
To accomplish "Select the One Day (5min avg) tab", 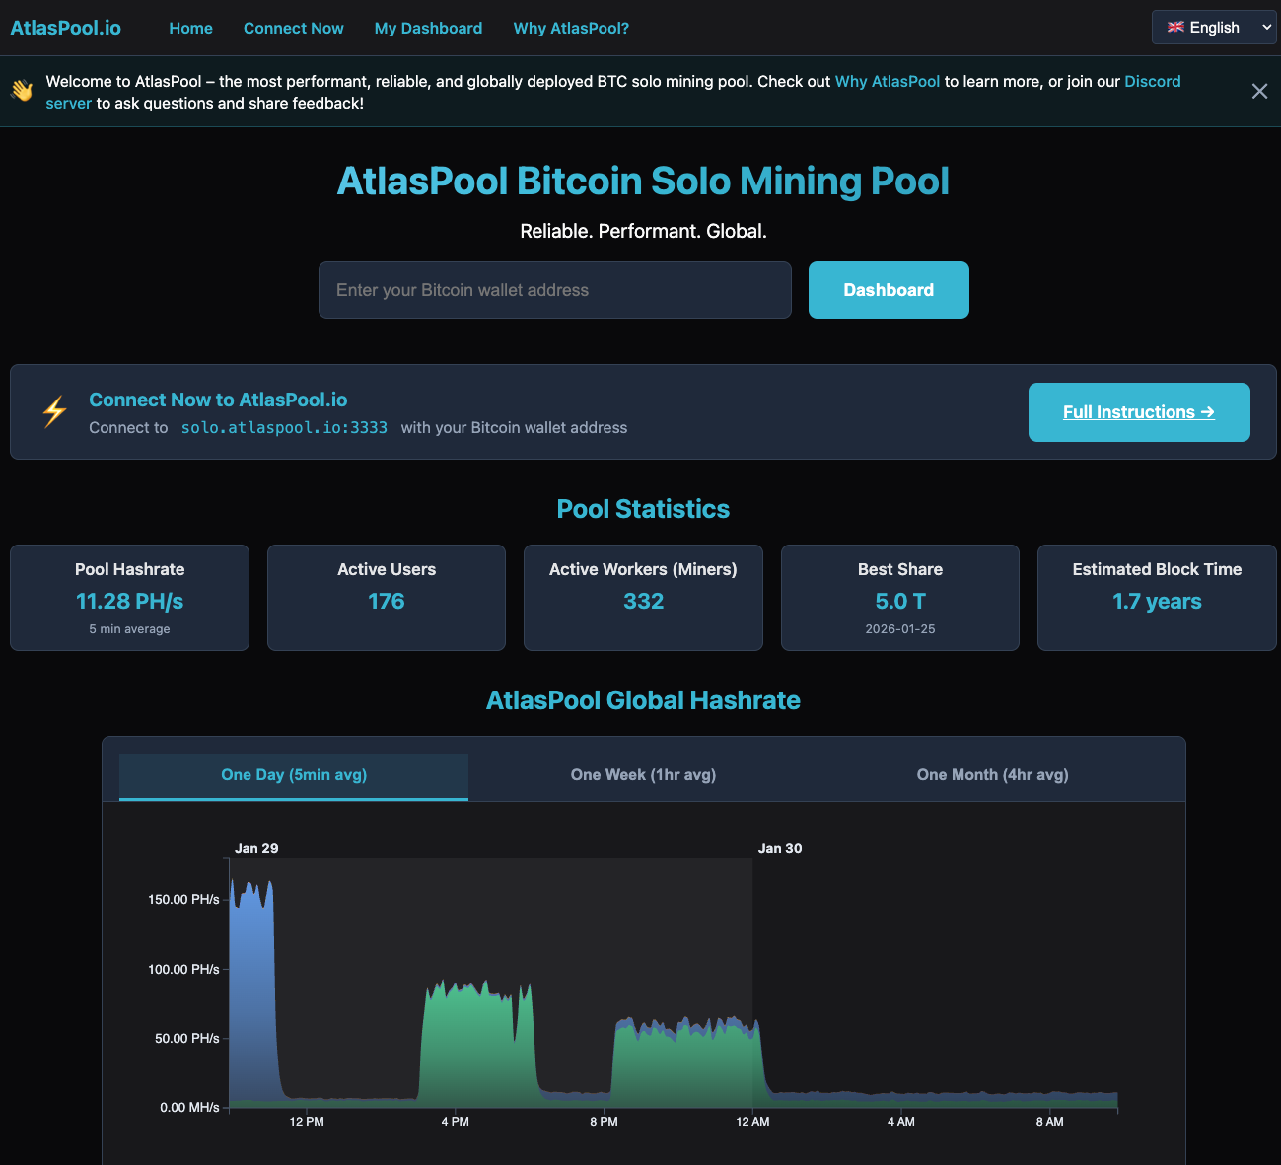I will (x=294, y=775).
